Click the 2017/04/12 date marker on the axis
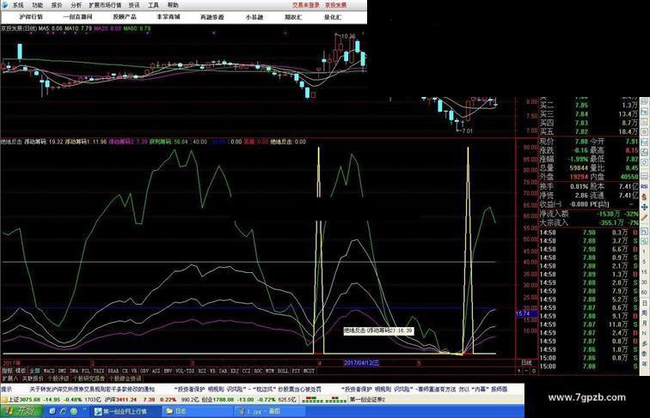The width and height of the screenshot is (650, 418). [x=361, y=363]
